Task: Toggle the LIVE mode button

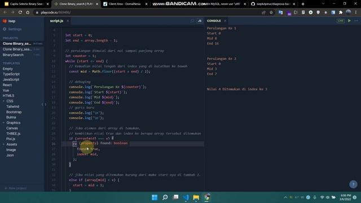Action: (341, 21)
